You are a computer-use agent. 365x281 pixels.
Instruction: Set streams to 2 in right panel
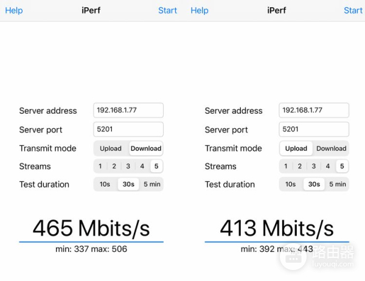300,166
